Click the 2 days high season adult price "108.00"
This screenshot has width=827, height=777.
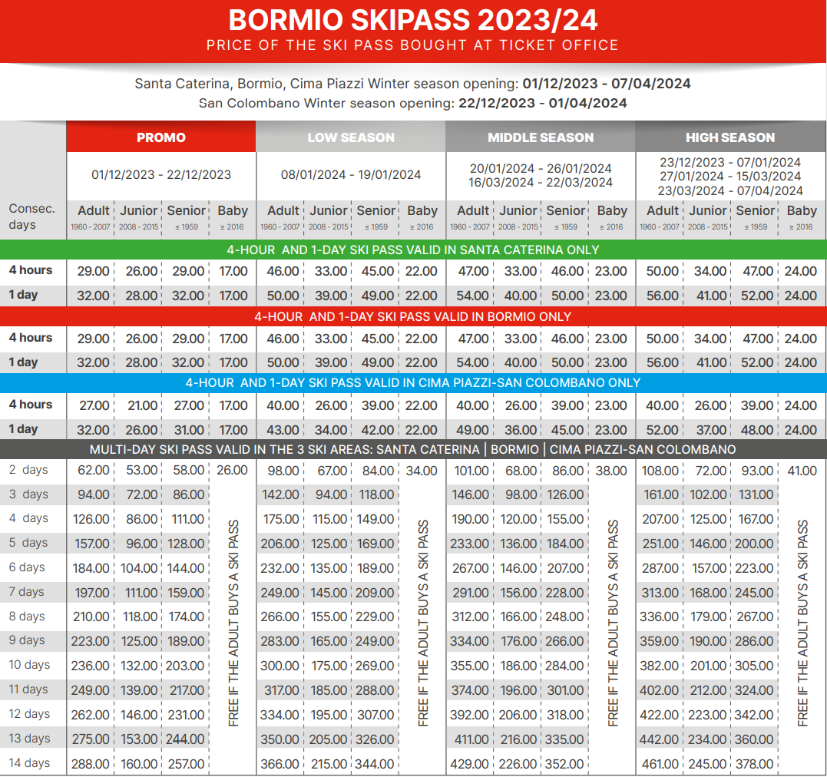(660, 471)
